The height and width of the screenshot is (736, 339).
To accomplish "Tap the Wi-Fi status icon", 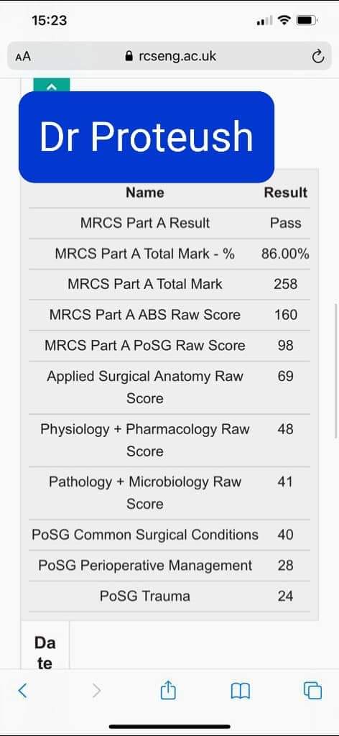I will [284, 20].
